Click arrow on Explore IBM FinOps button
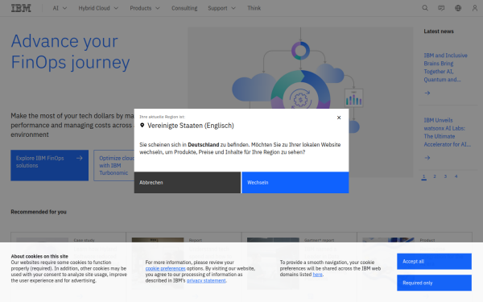The height and width of the screenshot is (302, 483). coord(80,158)
